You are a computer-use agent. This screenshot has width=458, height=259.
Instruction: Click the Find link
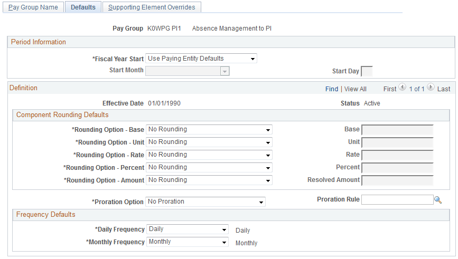pos(332,89)
